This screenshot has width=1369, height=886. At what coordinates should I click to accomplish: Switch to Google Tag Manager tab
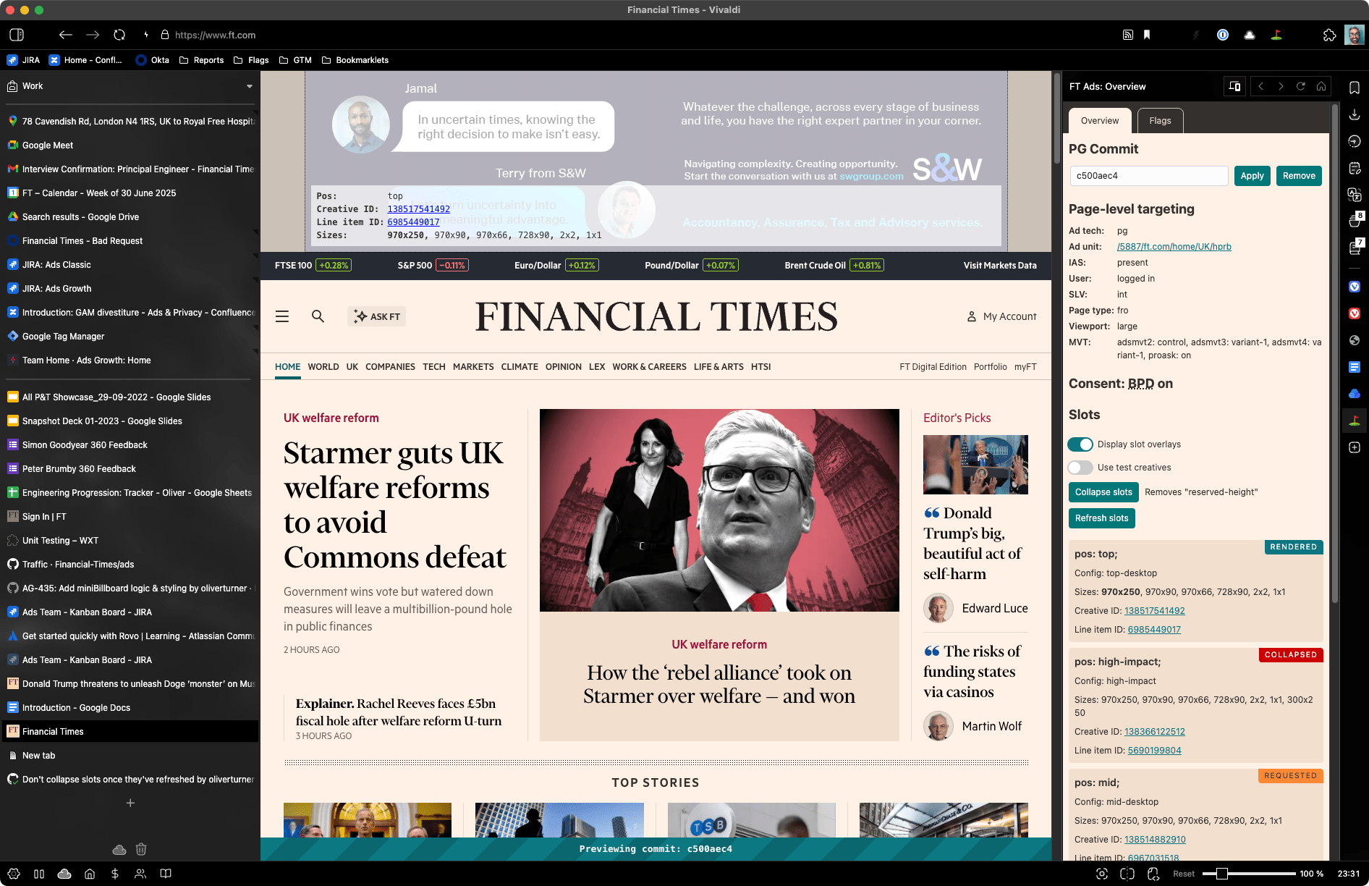coord(130,336)
